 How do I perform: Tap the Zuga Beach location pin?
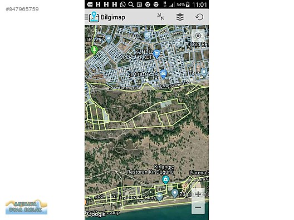[175, 193]
